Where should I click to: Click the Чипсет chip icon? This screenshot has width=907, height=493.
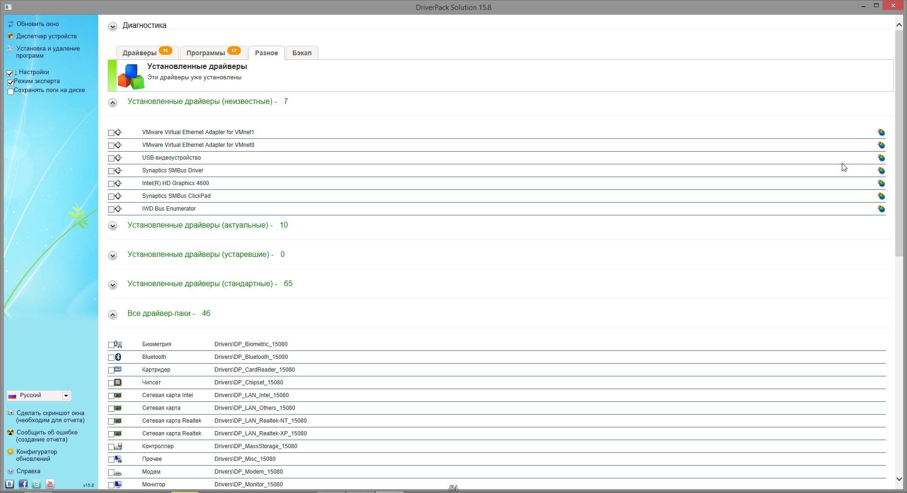click(118, 382)
